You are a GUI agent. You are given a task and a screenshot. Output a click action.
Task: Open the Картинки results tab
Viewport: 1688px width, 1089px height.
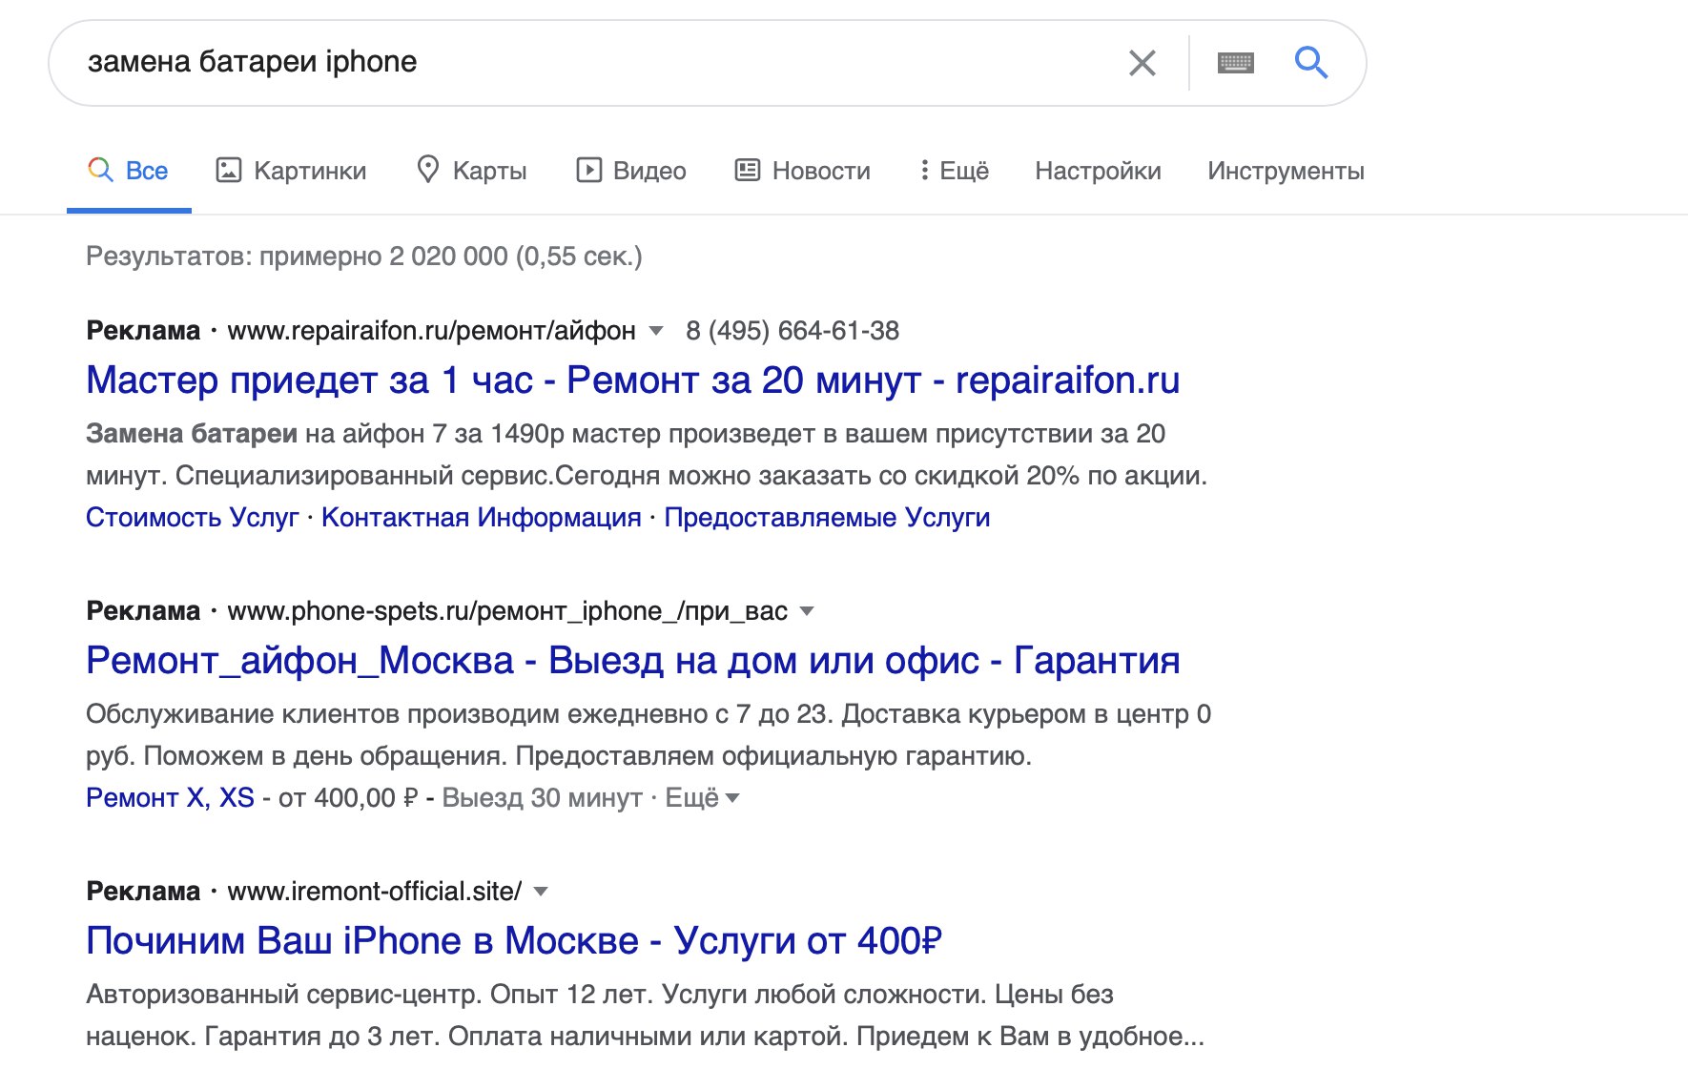pos(292,171)
